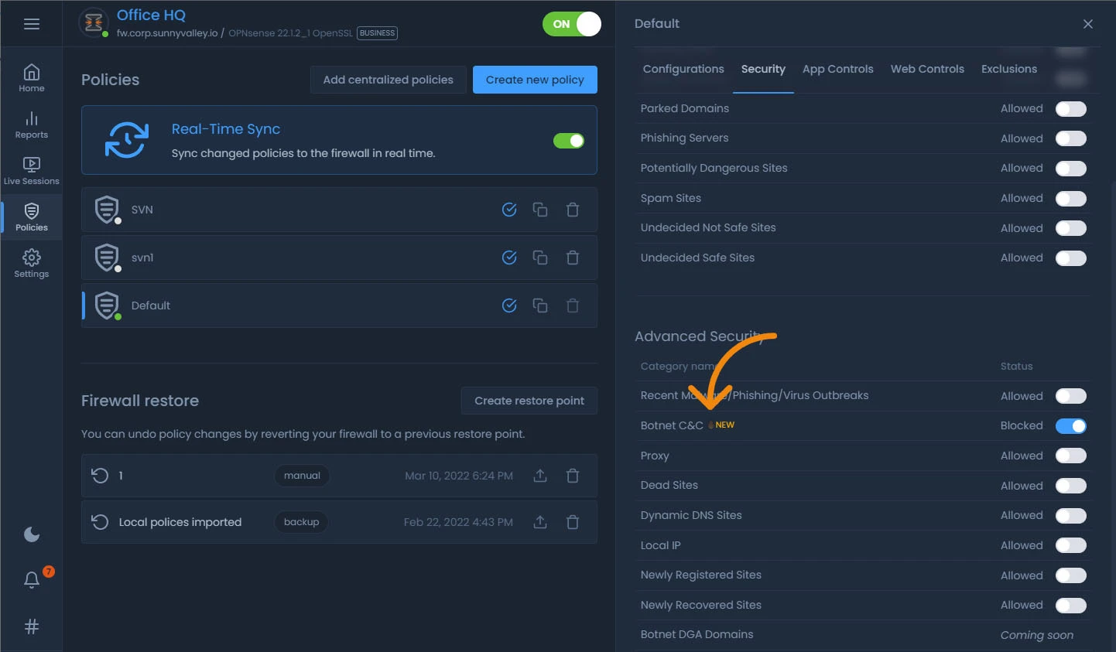Enable blocking of Spam Sites
The image size is (1116, 652).
[x=1071, y=198]
